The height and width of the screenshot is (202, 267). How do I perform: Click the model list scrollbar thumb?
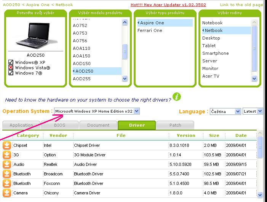click(x=125, y=51)
